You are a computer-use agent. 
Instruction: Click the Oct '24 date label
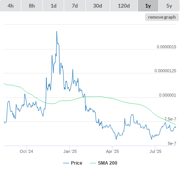click(x=26, y=151)
